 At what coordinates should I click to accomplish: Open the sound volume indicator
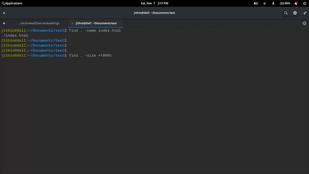point(256,3)
